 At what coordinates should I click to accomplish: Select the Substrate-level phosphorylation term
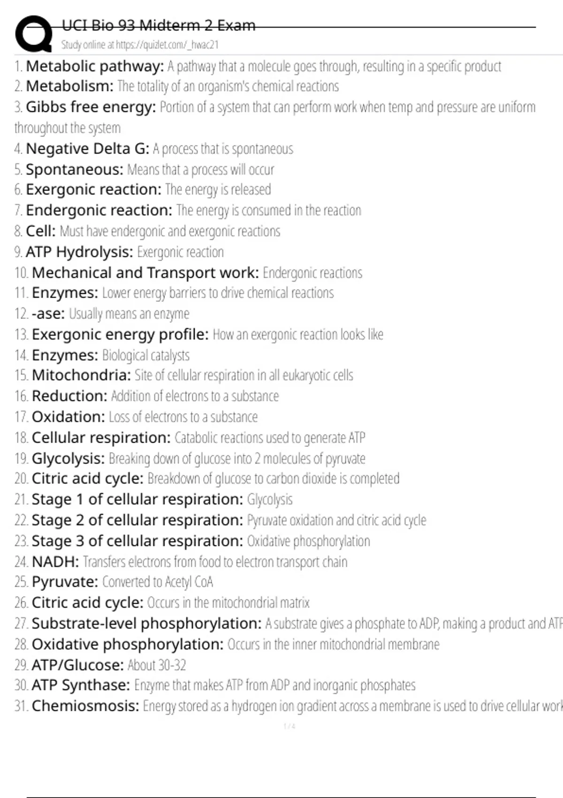click(x=146, y=623)
